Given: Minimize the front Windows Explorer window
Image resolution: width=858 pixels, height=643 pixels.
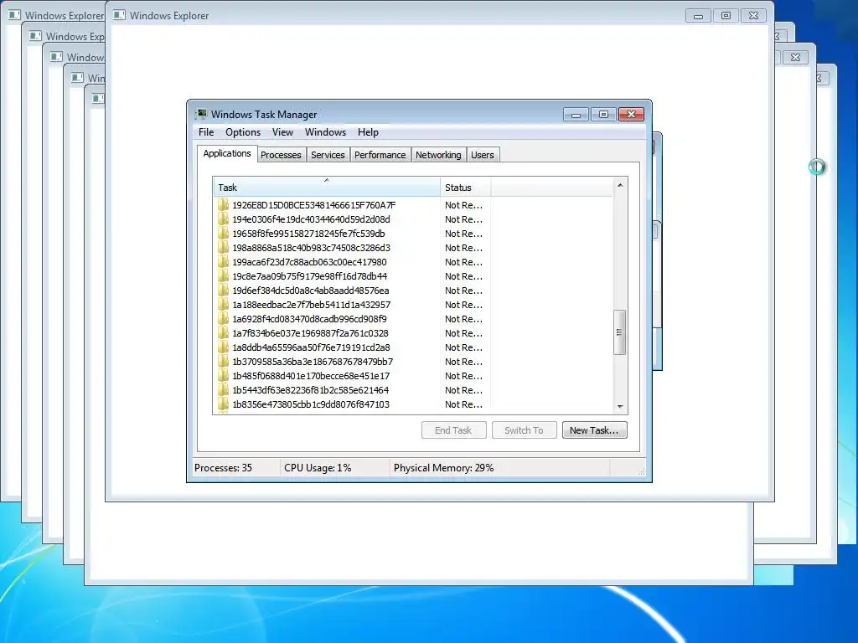Looking at the screenshot, I should [x=698, y=16].
